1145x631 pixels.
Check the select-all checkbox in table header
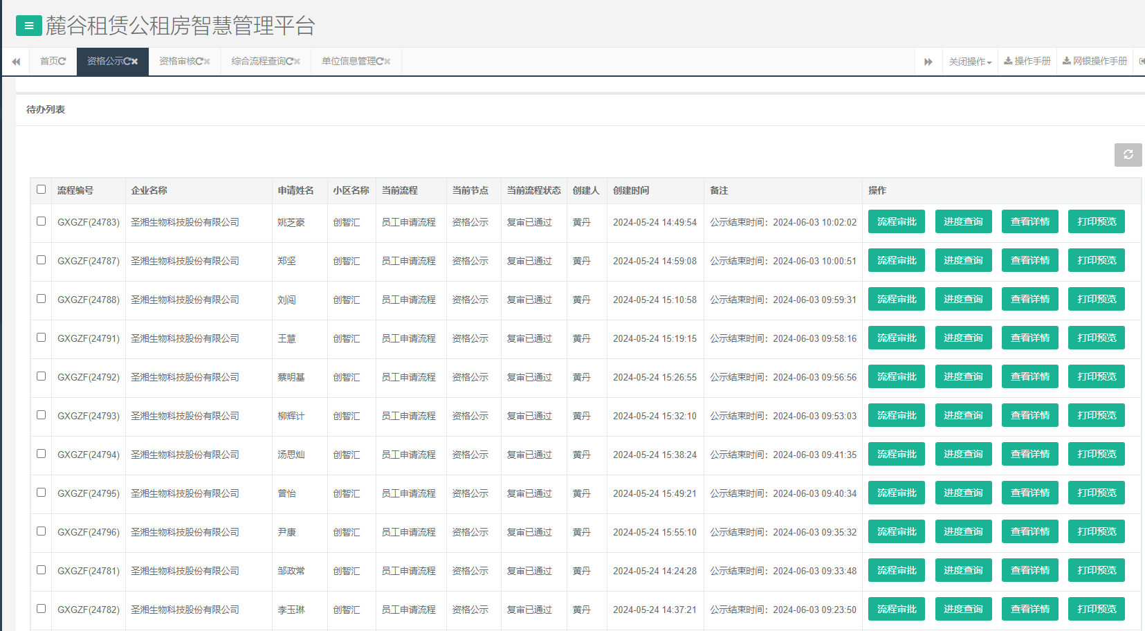pos(42,188)
